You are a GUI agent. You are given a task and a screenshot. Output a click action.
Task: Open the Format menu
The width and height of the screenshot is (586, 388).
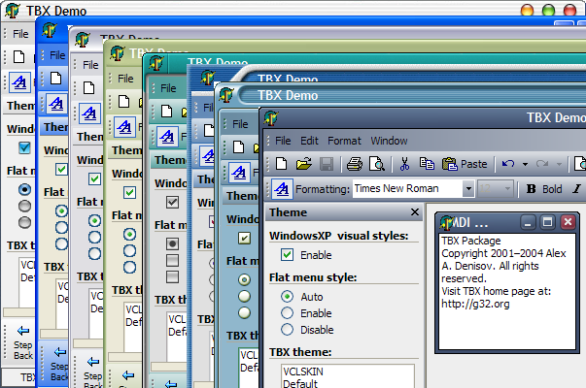(344, 141)
